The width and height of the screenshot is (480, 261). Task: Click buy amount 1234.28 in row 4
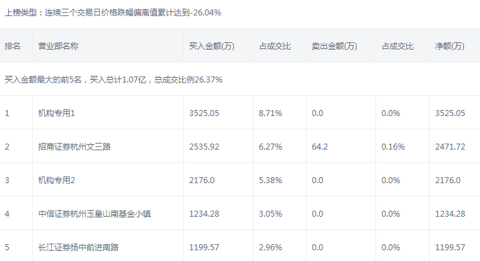point(204,214)
